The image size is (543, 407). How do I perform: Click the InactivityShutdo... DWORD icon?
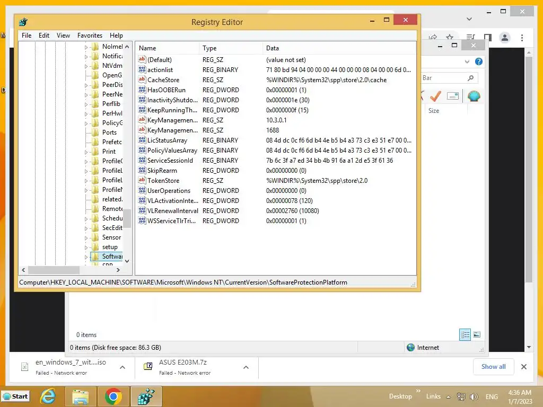pos(142,100)
